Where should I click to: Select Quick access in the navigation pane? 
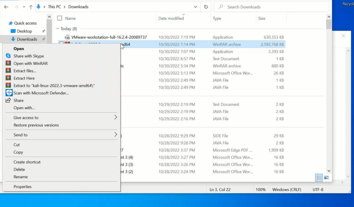(25, 23)
